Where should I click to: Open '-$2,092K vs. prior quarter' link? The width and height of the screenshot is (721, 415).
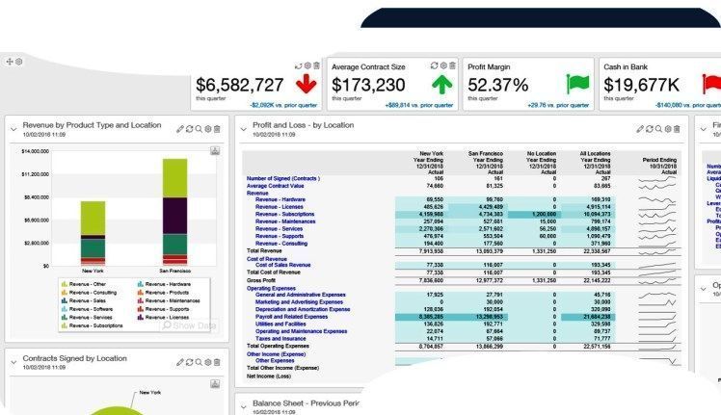283,105
